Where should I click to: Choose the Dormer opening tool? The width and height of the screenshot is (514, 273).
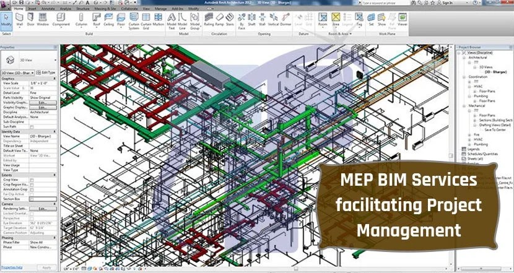click(285, 20)
